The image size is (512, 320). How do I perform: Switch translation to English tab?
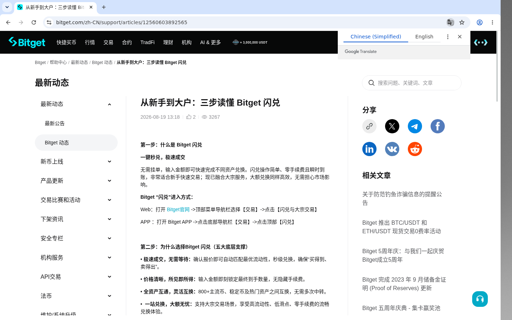pos(424,37)
